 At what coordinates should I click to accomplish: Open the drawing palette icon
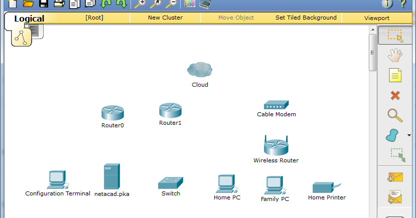tap(190, 4)
